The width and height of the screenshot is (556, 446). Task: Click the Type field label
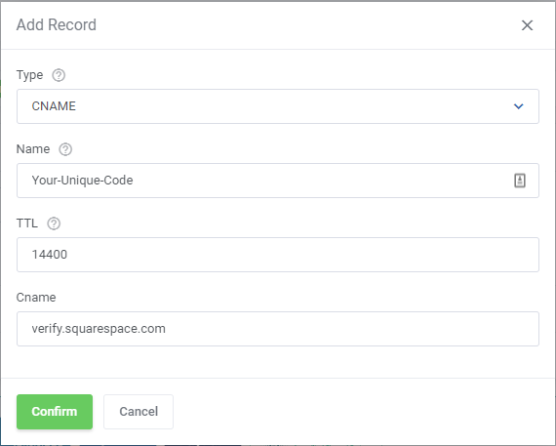pos(30,75)
